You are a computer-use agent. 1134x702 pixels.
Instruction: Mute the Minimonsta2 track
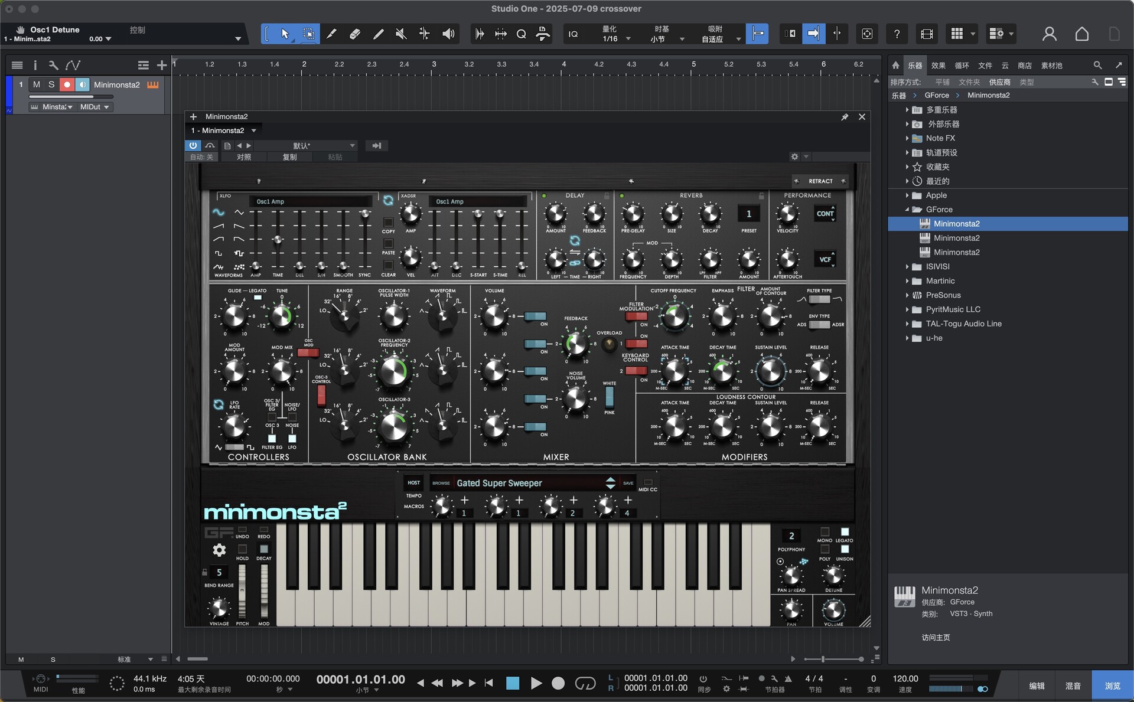[36, 84]
